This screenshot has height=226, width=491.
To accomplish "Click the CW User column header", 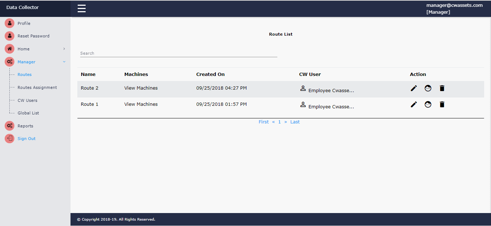I will (x=310, y=74).
